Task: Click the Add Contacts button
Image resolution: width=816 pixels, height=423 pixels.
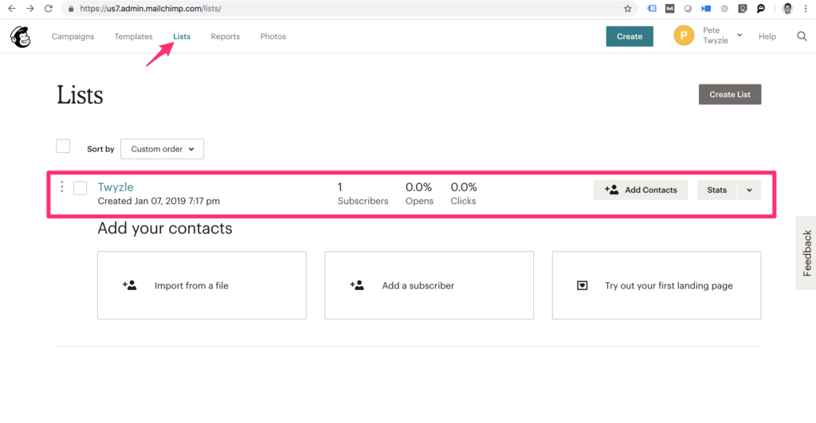Action: pyautogui.click(x=640, y=190)
